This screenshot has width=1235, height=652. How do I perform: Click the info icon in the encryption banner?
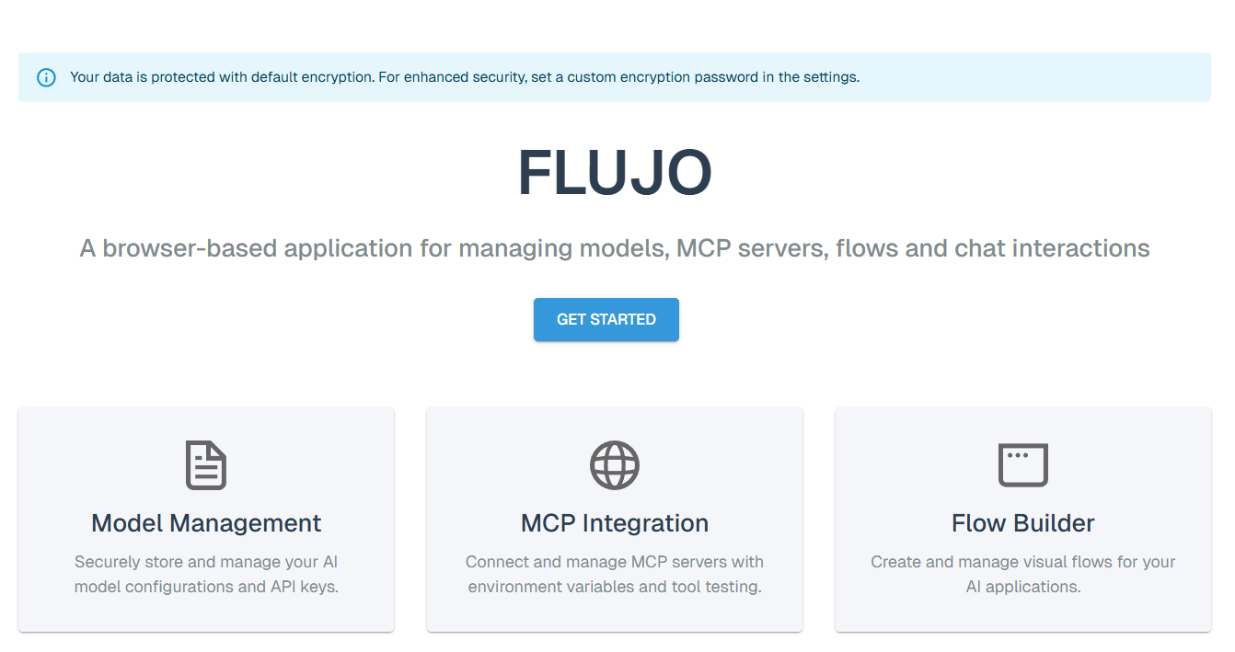46,77
